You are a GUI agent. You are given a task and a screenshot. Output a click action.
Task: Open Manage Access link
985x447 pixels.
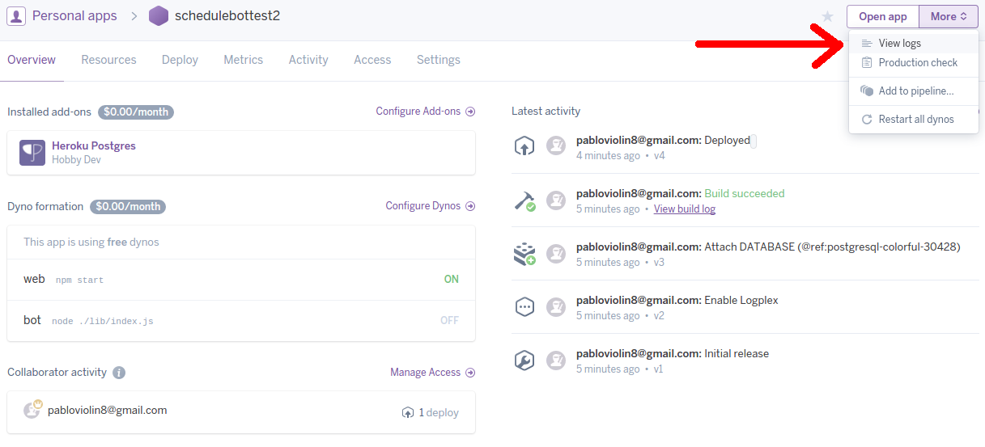433,373
